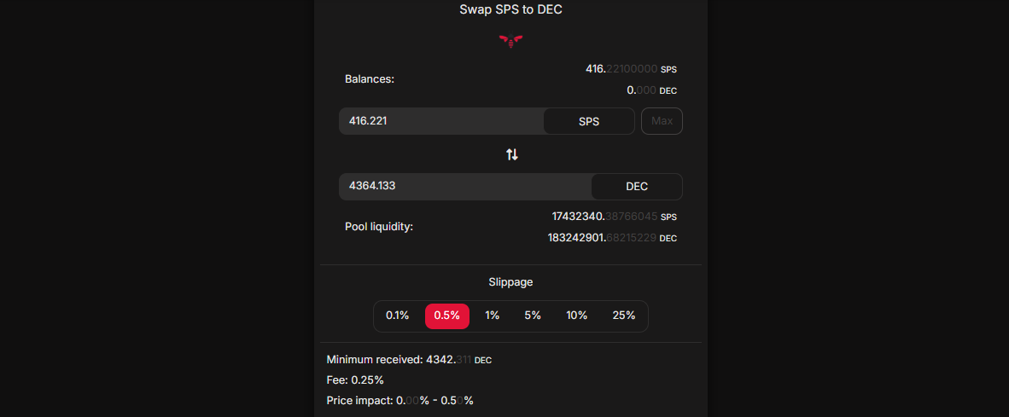Set slippage to 5%
Image resolution: width=1009 pixels, height=417 pixels.
click(x=532, y=316)
